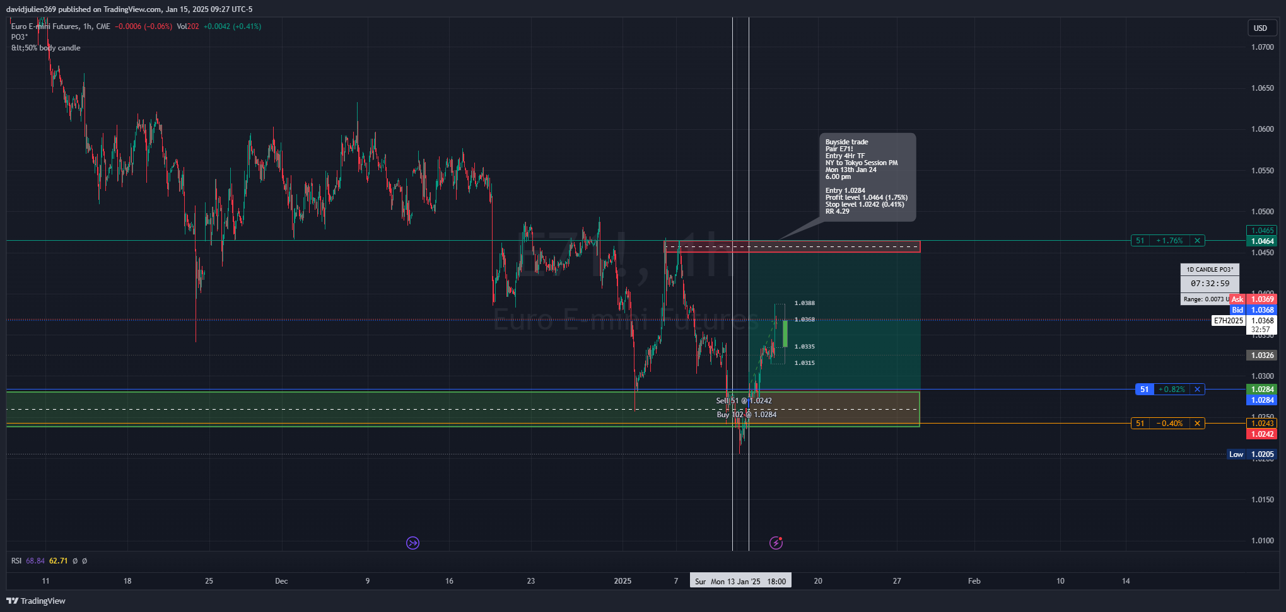Open the lightning bolt event icon above time axis
The height and width of the screenshot is (612, 1286).
coord(776,543)
